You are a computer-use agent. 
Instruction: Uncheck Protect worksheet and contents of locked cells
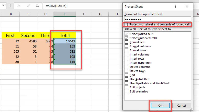point(126,24)
